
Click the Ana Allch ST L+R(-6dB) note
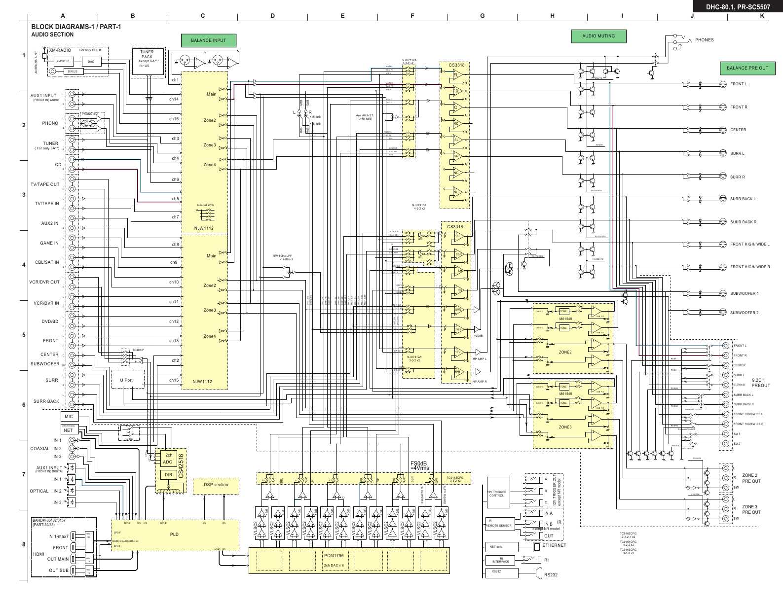[x=365, y=117]
